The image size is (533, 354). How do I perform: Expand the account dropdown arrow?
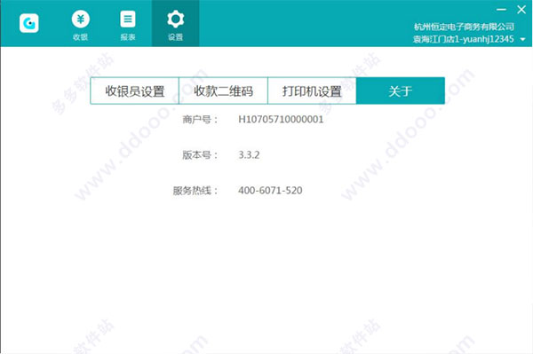523,39
